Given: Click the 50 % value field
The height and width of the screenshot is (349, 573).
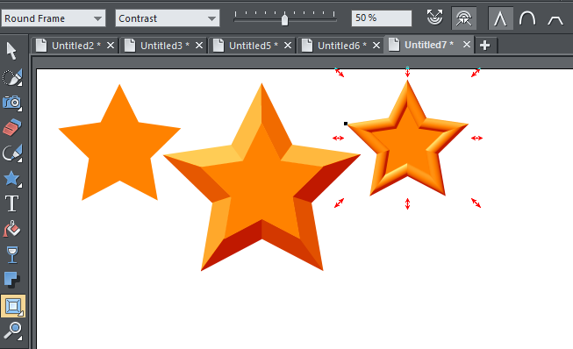Looking at the screenshot, I should tap(381, 18).
